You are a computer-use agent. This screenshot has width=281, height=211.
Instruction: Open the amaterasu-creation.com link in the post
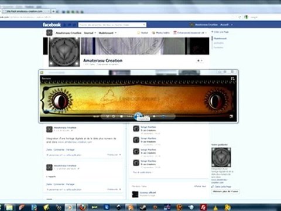75,142
